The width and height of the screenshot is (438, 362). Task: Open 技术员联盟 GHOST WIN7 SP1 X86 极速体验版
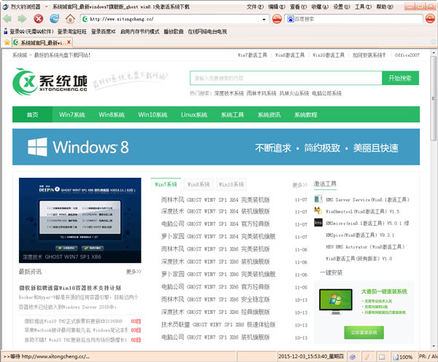click(x=218, y=324)
